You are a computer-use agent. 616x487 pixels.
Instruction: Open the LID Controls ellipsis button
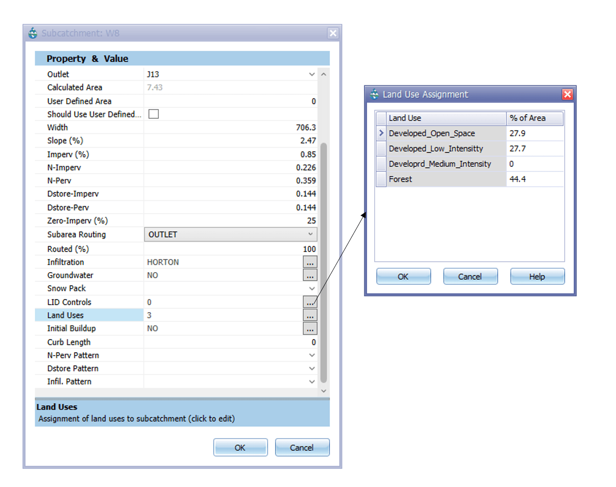tap(310, 302)
